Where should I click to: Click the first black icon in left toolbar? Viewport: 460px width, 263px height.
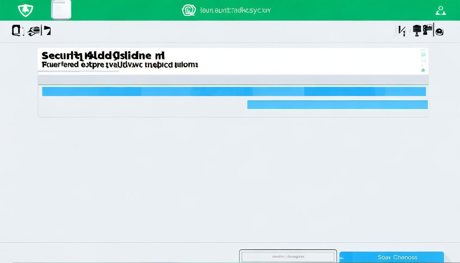16,30
